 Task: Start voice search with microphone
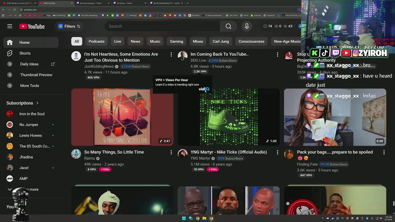coord(247,26)
